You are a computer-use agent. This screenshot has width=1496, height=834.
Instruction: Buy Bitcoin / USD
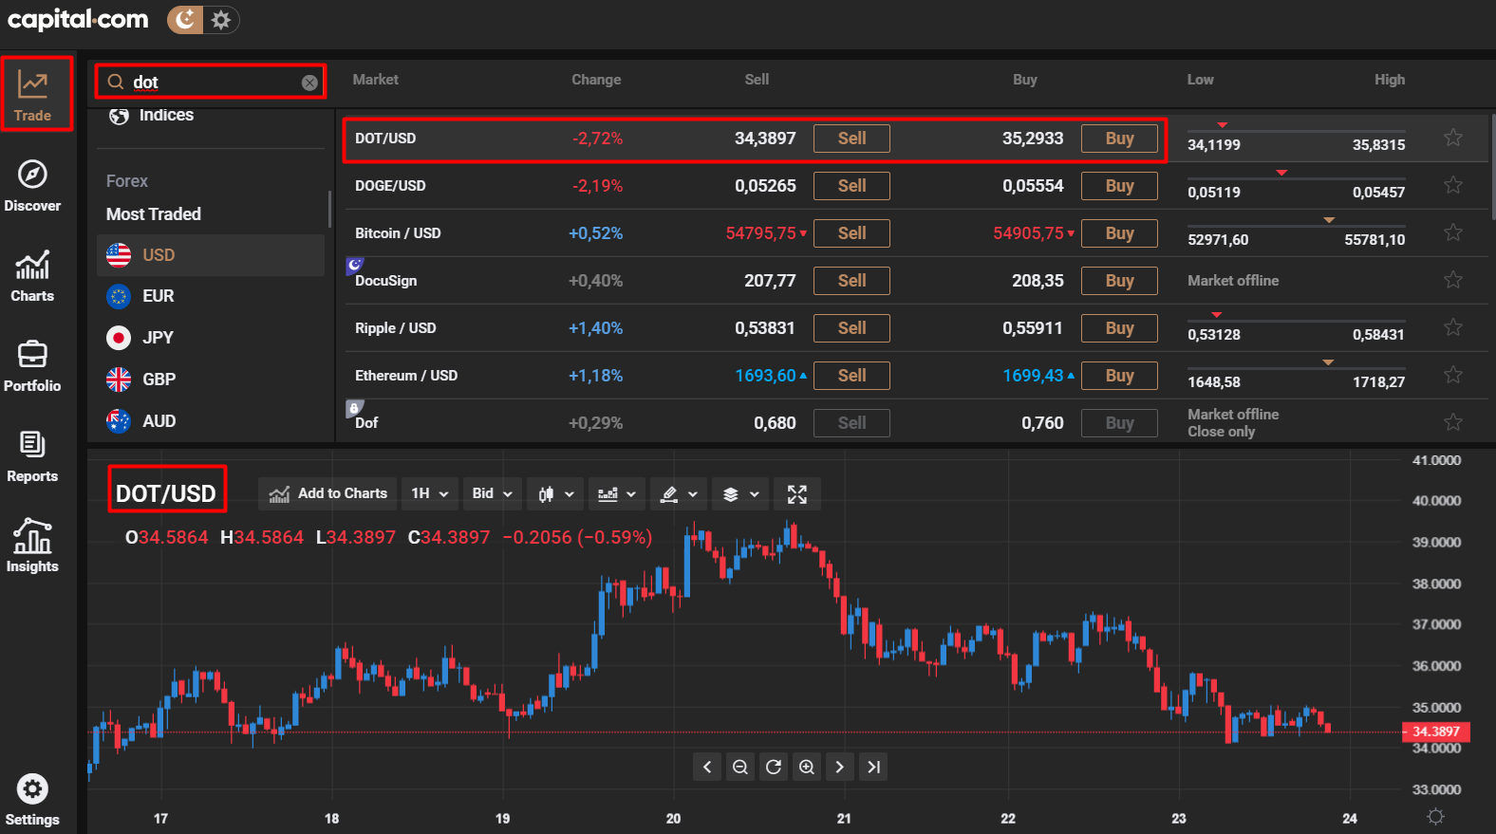(1119, 233)
